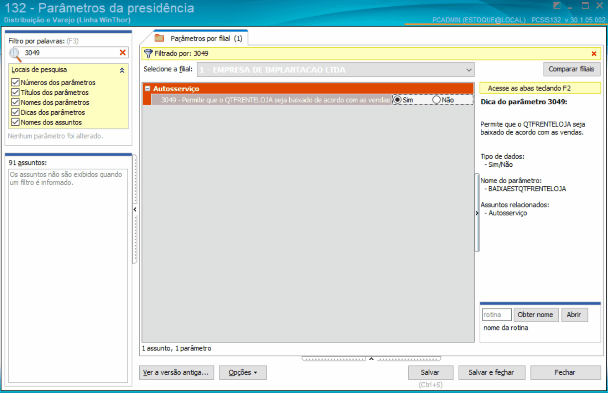
Task: Click the BAIXAESTQTFRENTELOJA parameter name text
Action: pyautogui.click(x=527, y=189)
